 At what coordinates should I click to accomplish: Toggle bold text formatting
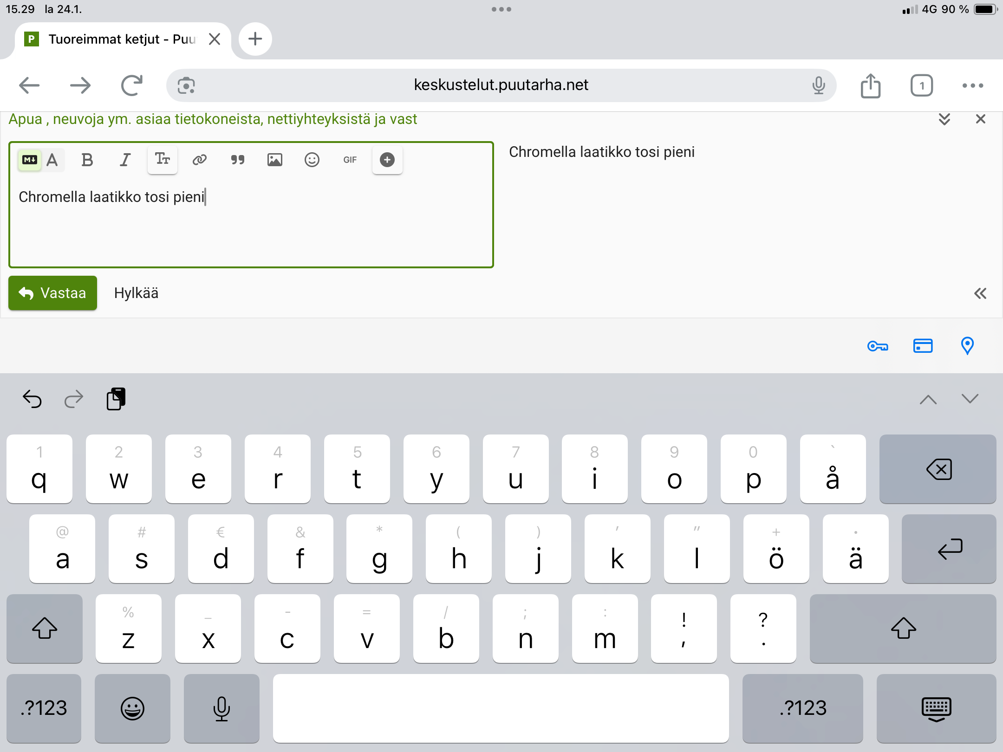(x=87, y=160)
